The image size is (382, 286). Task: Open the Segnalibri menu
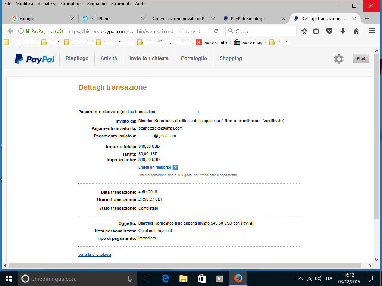(x=97, y=4)
